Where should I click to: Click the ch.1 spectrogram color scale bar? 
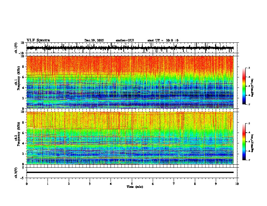point(244,86)
